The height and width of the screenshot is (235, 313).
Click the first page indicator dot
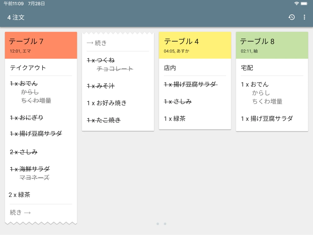157,224
